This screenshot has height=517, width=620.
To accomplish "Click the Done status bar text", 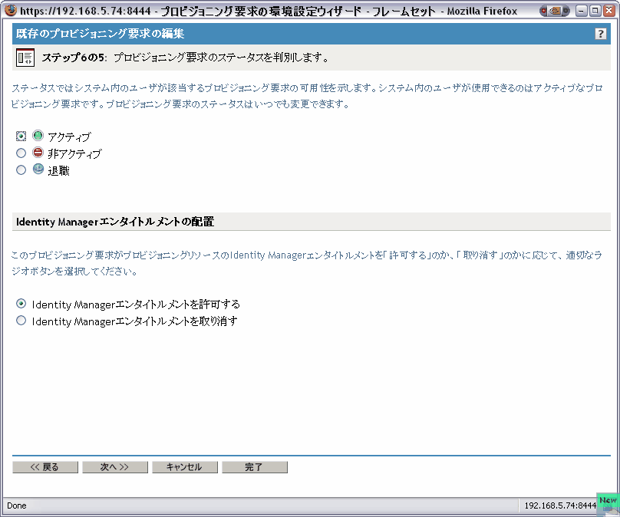I will click(17, 506).
